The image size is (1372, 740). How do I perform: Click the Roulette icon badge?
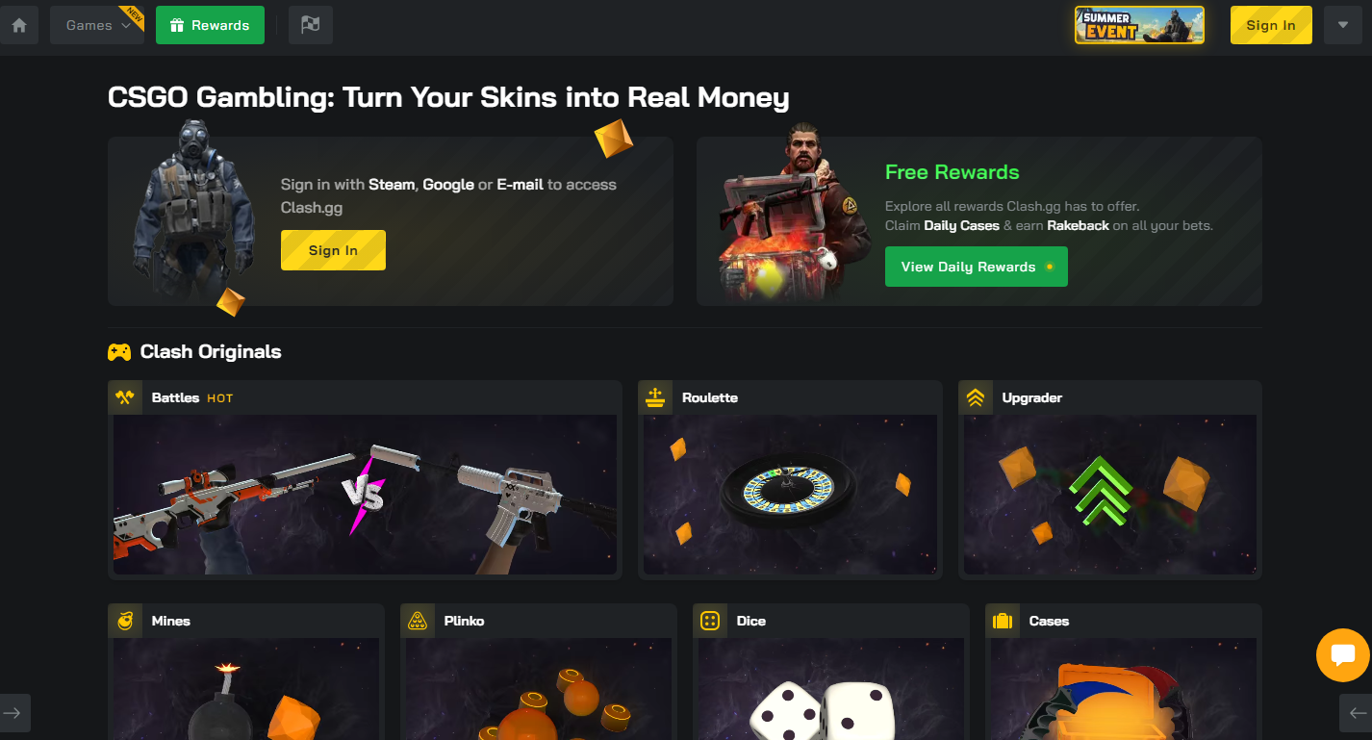click(x=655, y=397)
